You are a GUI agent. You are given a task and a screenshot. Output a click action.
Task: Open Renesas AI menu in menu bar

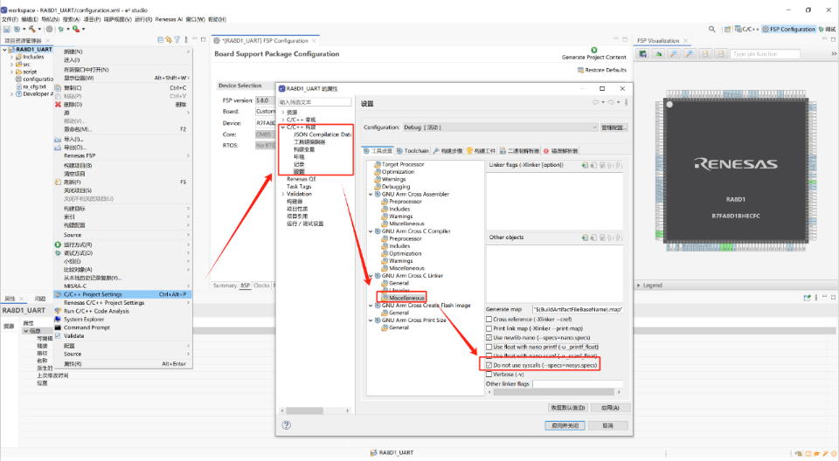coord(169,19)
